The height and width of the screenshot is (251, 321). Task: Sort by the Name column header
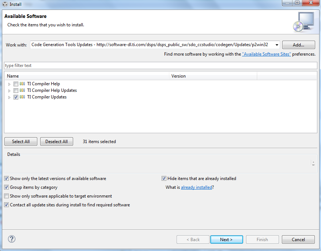coord(87,76)
